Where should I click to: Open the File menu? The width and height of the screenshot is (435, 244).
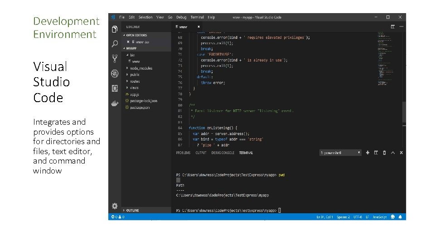click(122, 17)
